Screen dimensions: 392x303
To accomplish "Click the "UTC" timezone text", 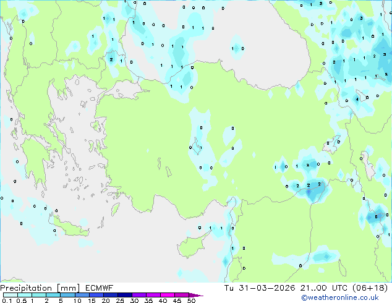I will [339, 288].
